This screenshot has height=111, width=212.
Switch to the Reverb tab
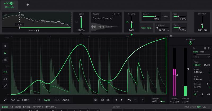pos(9,5)
